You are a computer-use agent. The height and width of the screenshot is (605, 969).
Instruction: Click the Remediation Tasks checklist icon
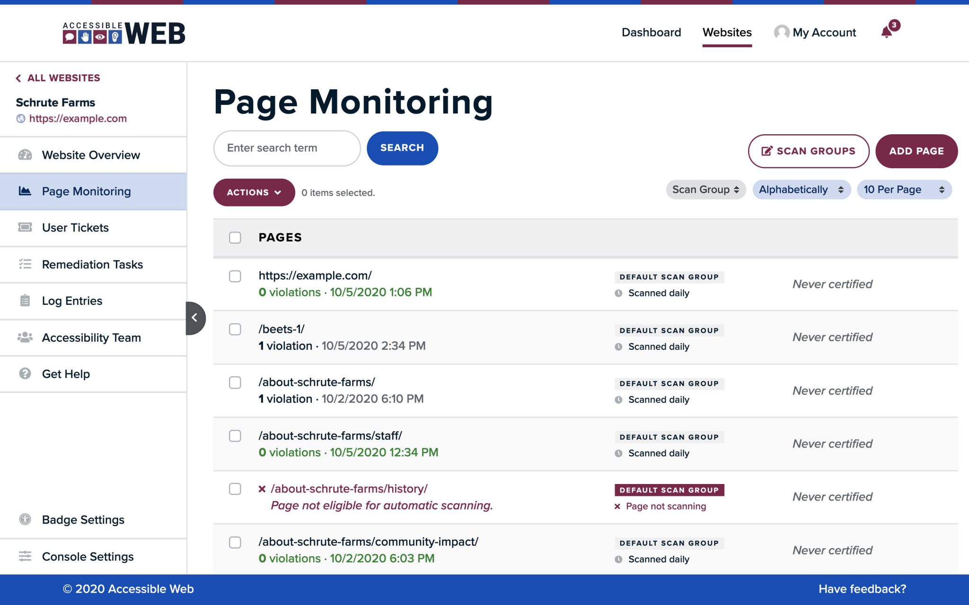[25, 264]
